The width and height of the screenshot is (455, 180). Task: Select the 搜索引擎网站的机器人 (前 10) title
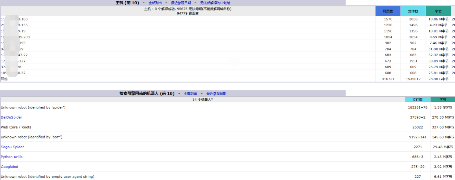tap(147, 93)
